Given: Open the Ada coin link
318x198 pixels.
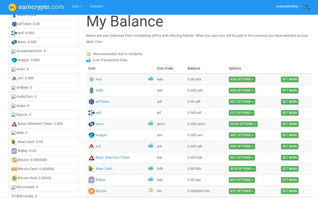Looking at the screenshot, I should [98, 79].
